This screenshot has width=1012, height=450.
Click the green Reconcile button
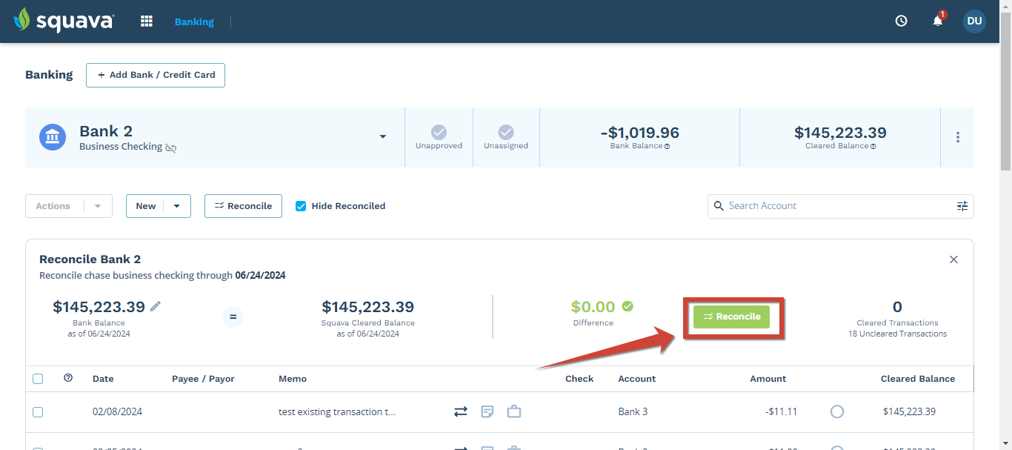click(732, 317)
